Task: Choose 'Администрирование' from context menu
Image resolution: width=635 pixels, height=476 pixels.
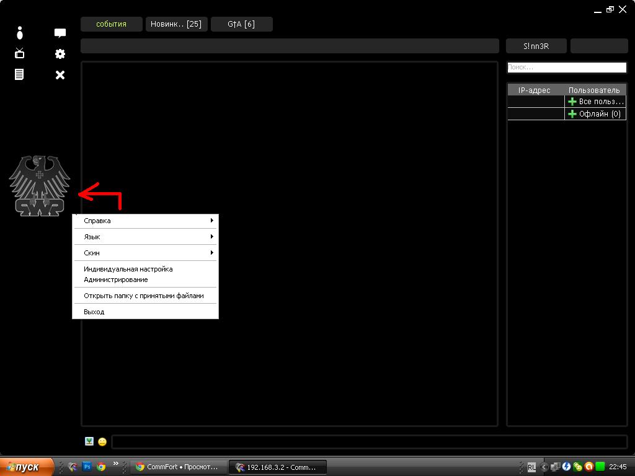Action: (116, 280)
